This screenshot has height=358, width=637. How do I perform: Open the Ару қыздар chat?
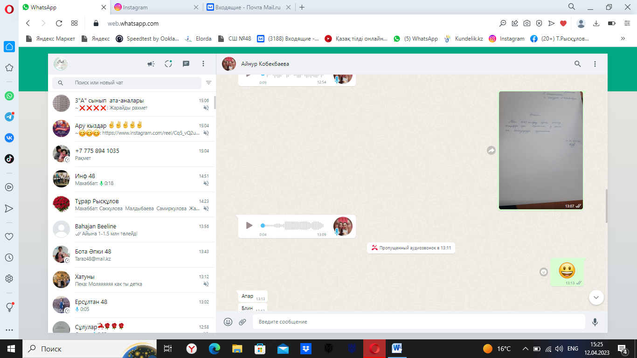(x=132, y=129)
